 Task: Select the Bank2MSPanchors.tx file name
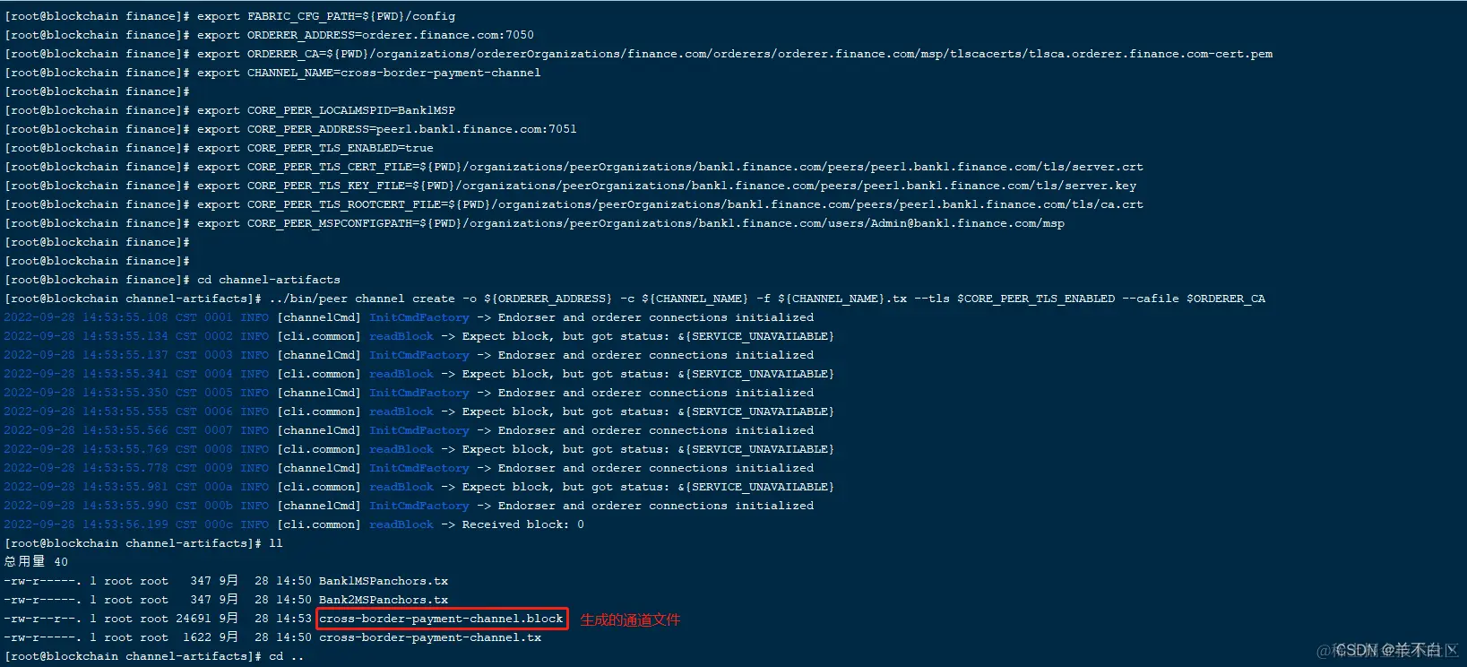click(384, 600)
